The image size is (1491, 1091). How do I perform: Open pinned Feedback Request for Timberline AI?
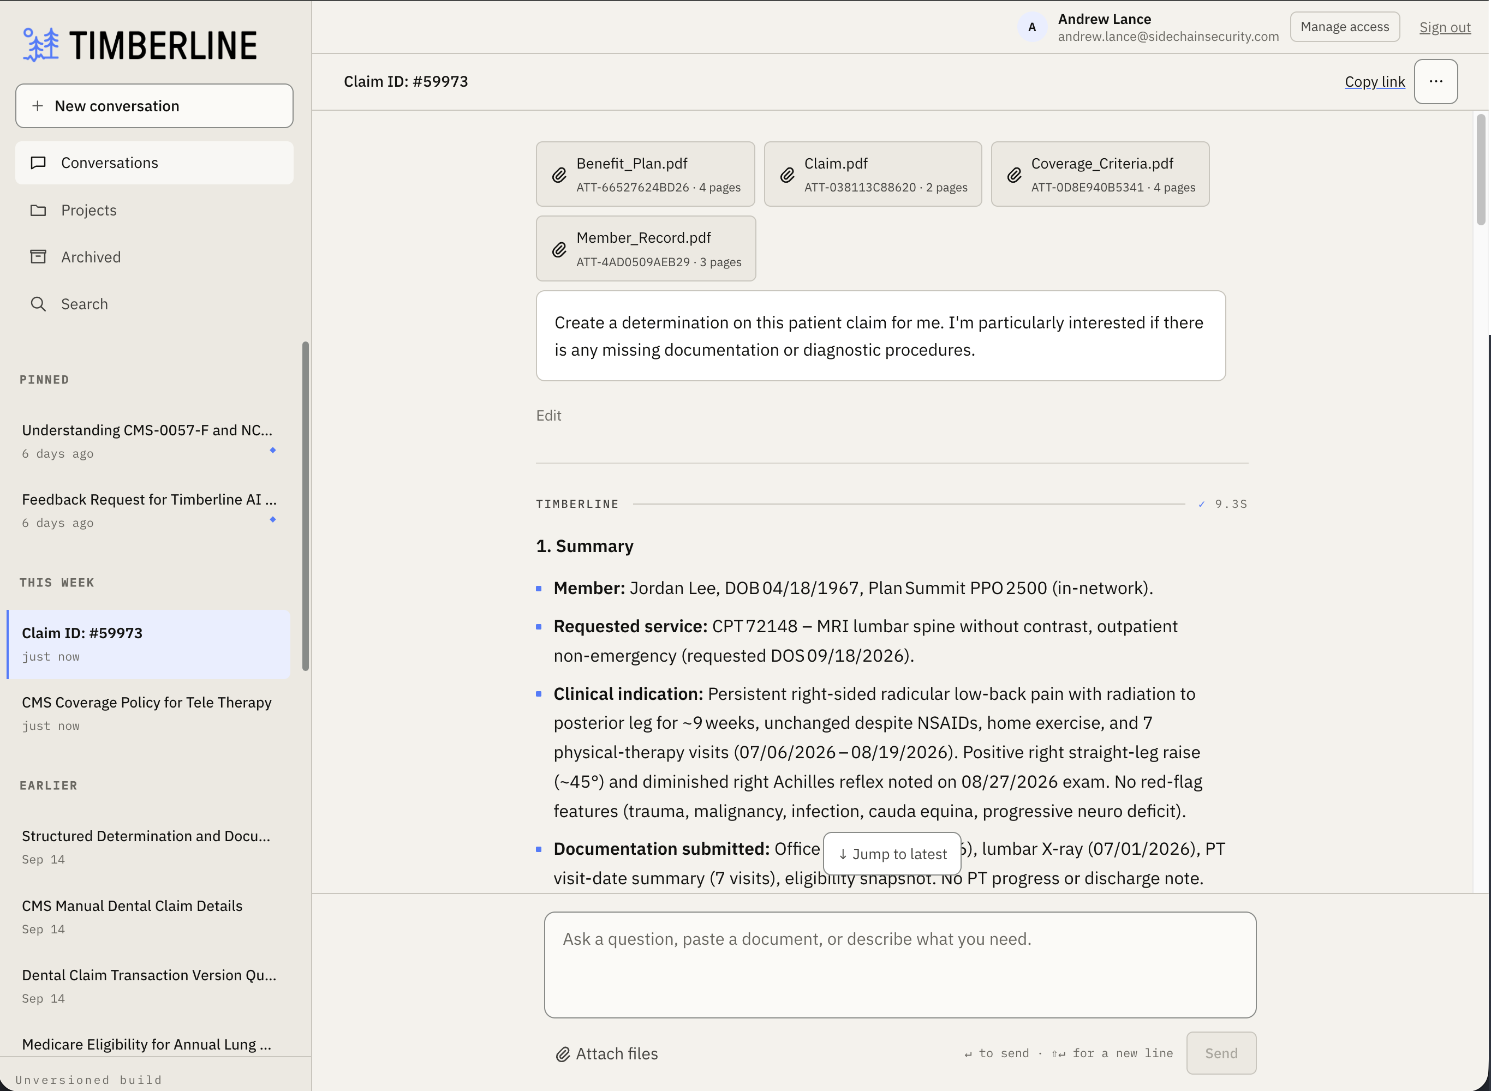[x=148, y=511]
